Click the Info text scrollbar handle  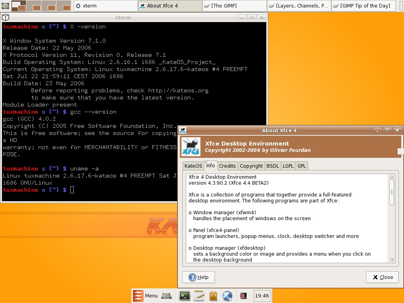pyautogui.click(x=392, y=192)
